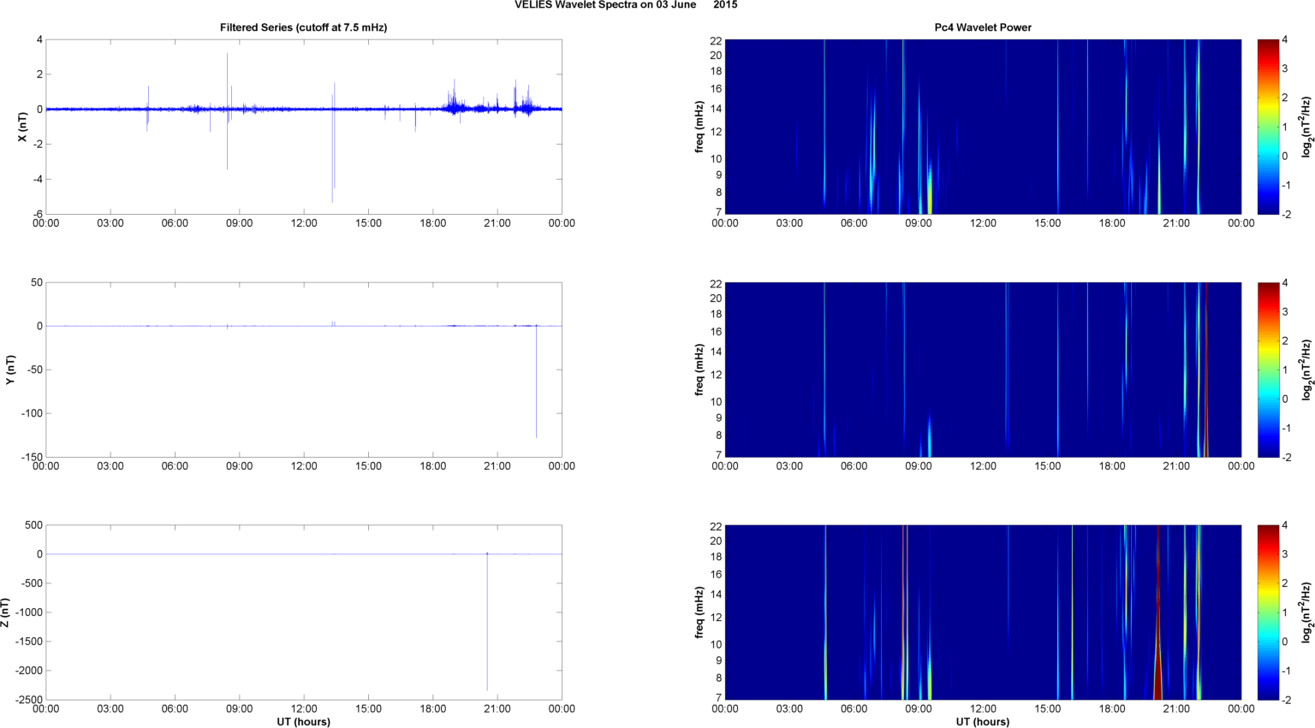
Task: Select the colorbar next to the middle wavelet plot
Action: pyautogui.click(x=1268, y=370)
